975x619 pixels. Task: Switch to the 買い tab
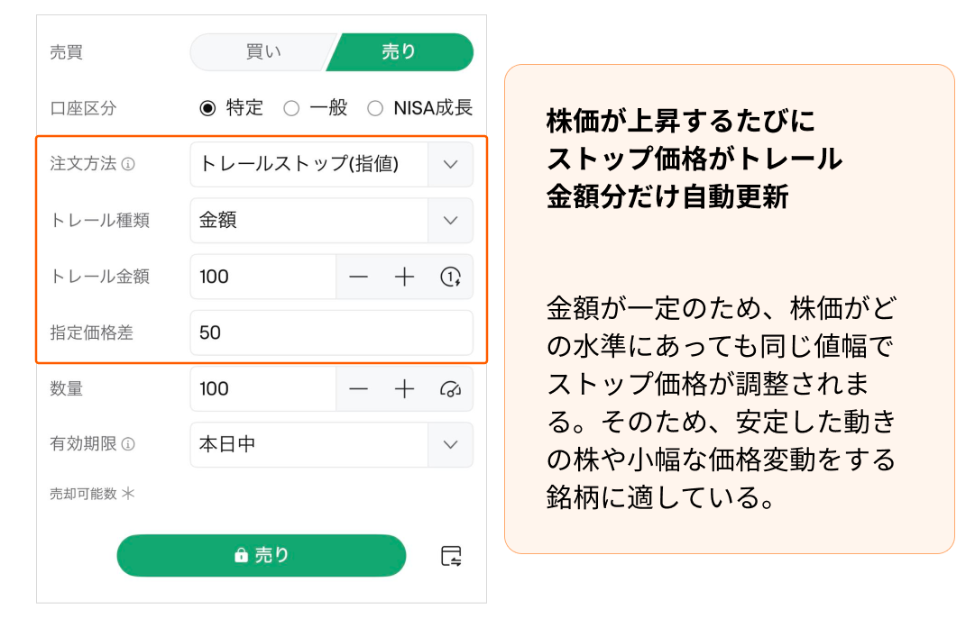pos(262,52)
